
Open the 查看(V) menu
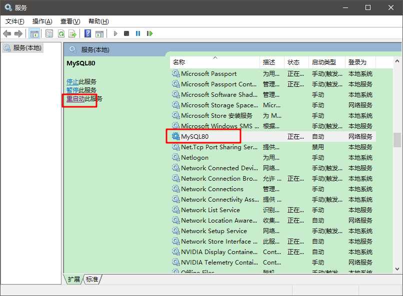pyautogui.click(x=70, y=21)
